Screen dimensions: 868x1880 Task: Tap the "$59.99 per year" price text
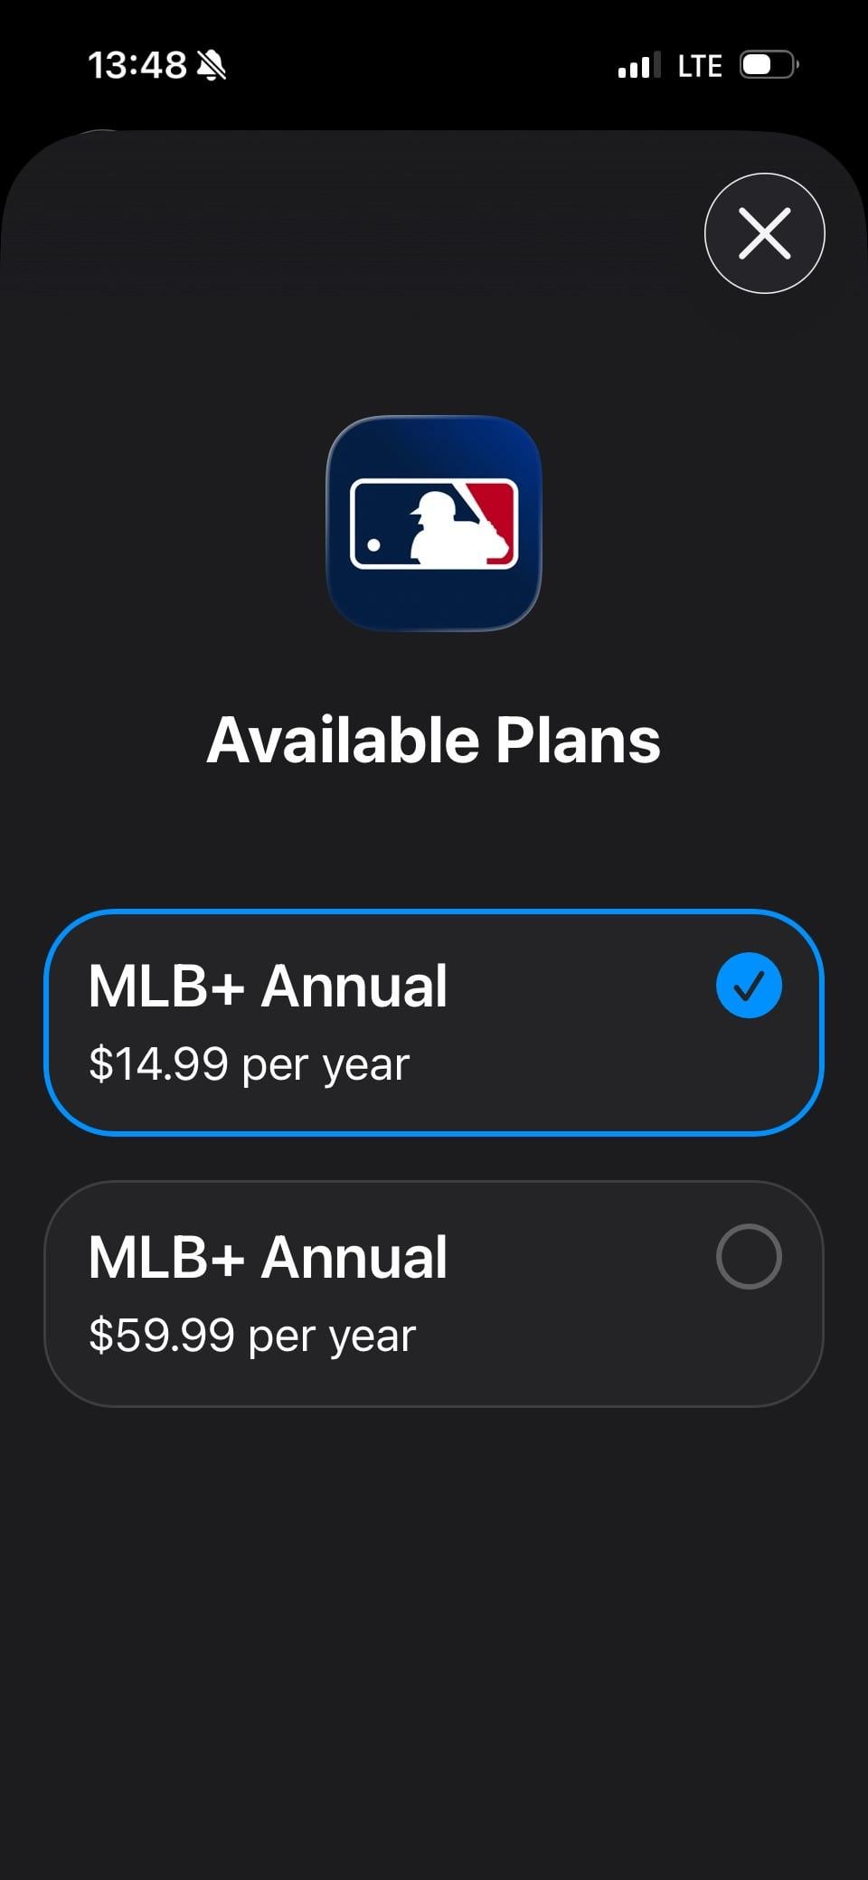click(x=252, y=1336)
